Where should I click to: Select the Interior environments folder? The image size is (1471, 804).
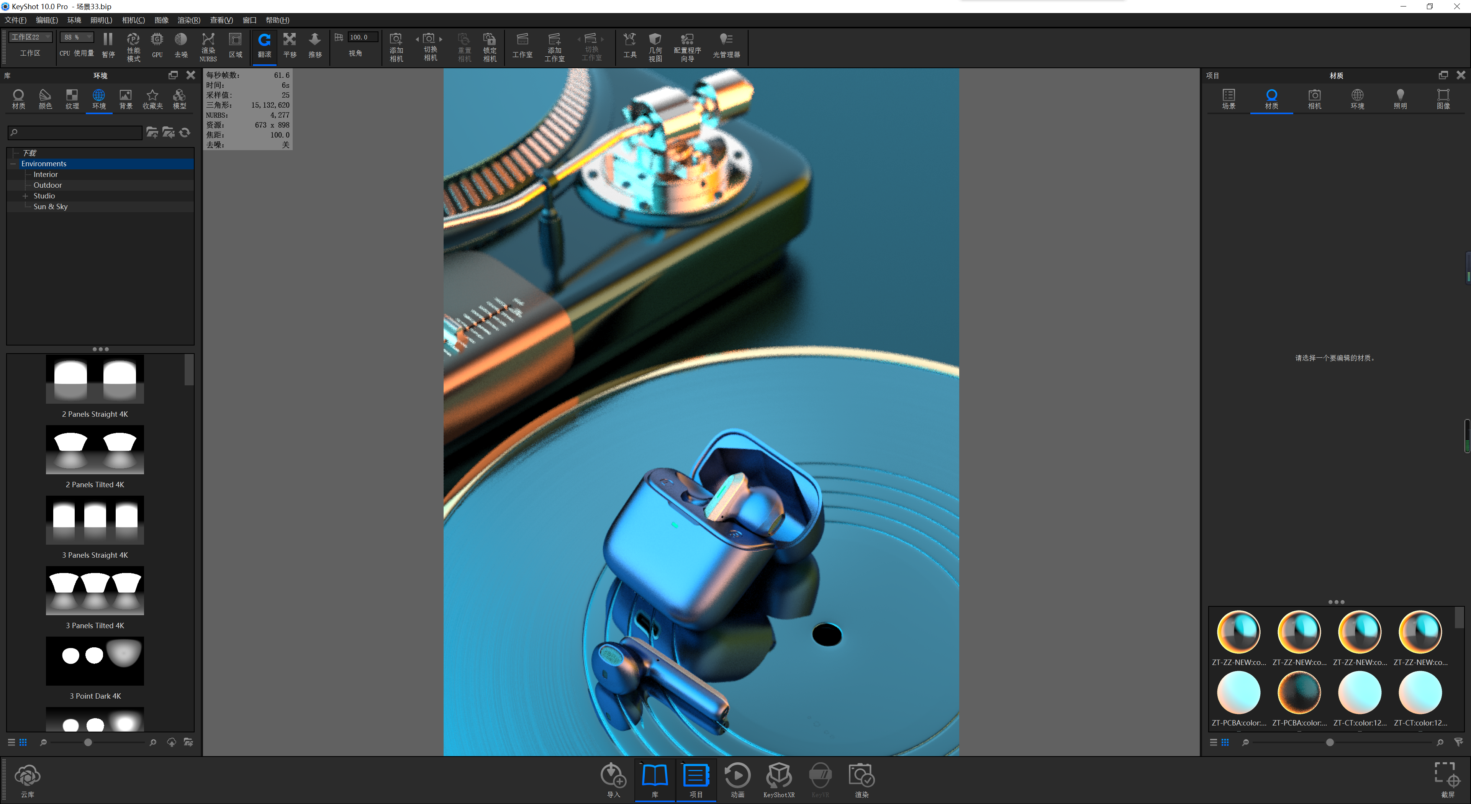(45, 175)
